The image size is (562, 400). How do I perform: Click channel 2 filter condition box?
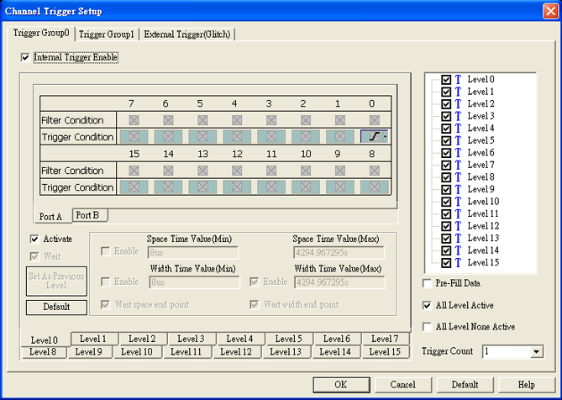pos(306,120)
